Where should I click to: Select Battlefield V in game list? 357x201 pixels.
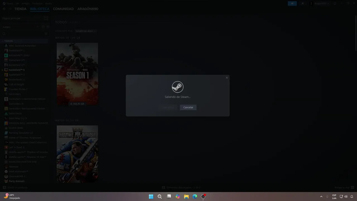[17, 75]
